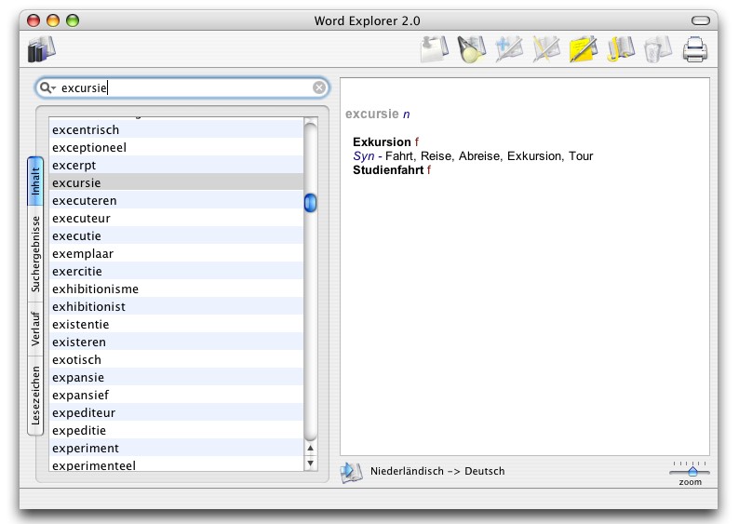Image resolution: width=739 pixels, height=524 pixels.
Task: Select the word exemplaar
Action: click(x=176, y=253)
